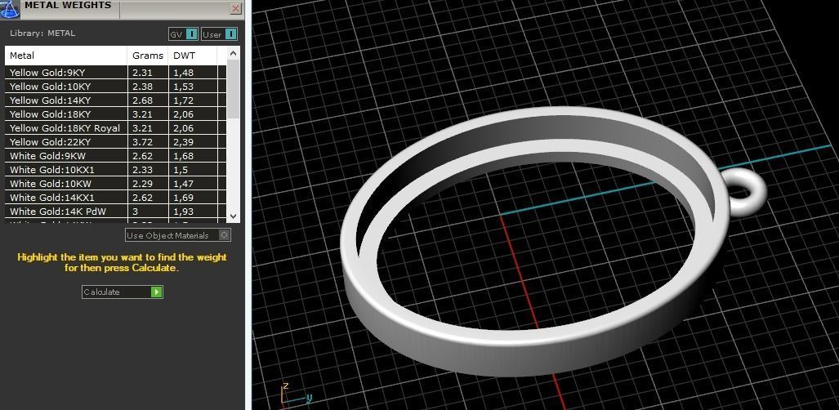839x410 pixels.
Task: Toggle the GV library switch
Action: [x=184, y=34]
